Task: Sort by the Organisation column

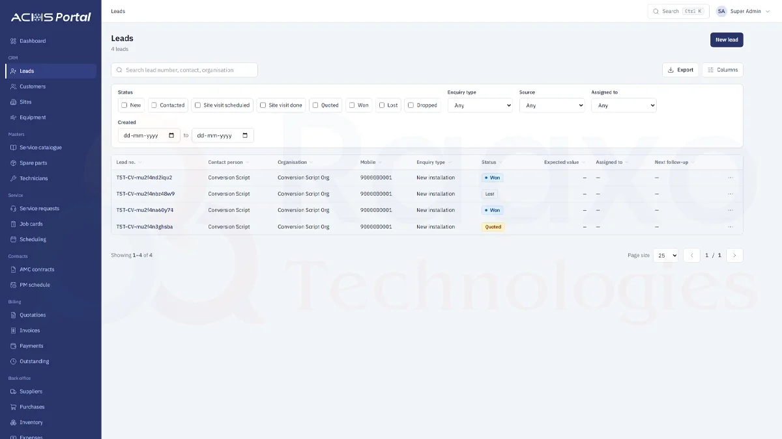Action: [295, 162]
